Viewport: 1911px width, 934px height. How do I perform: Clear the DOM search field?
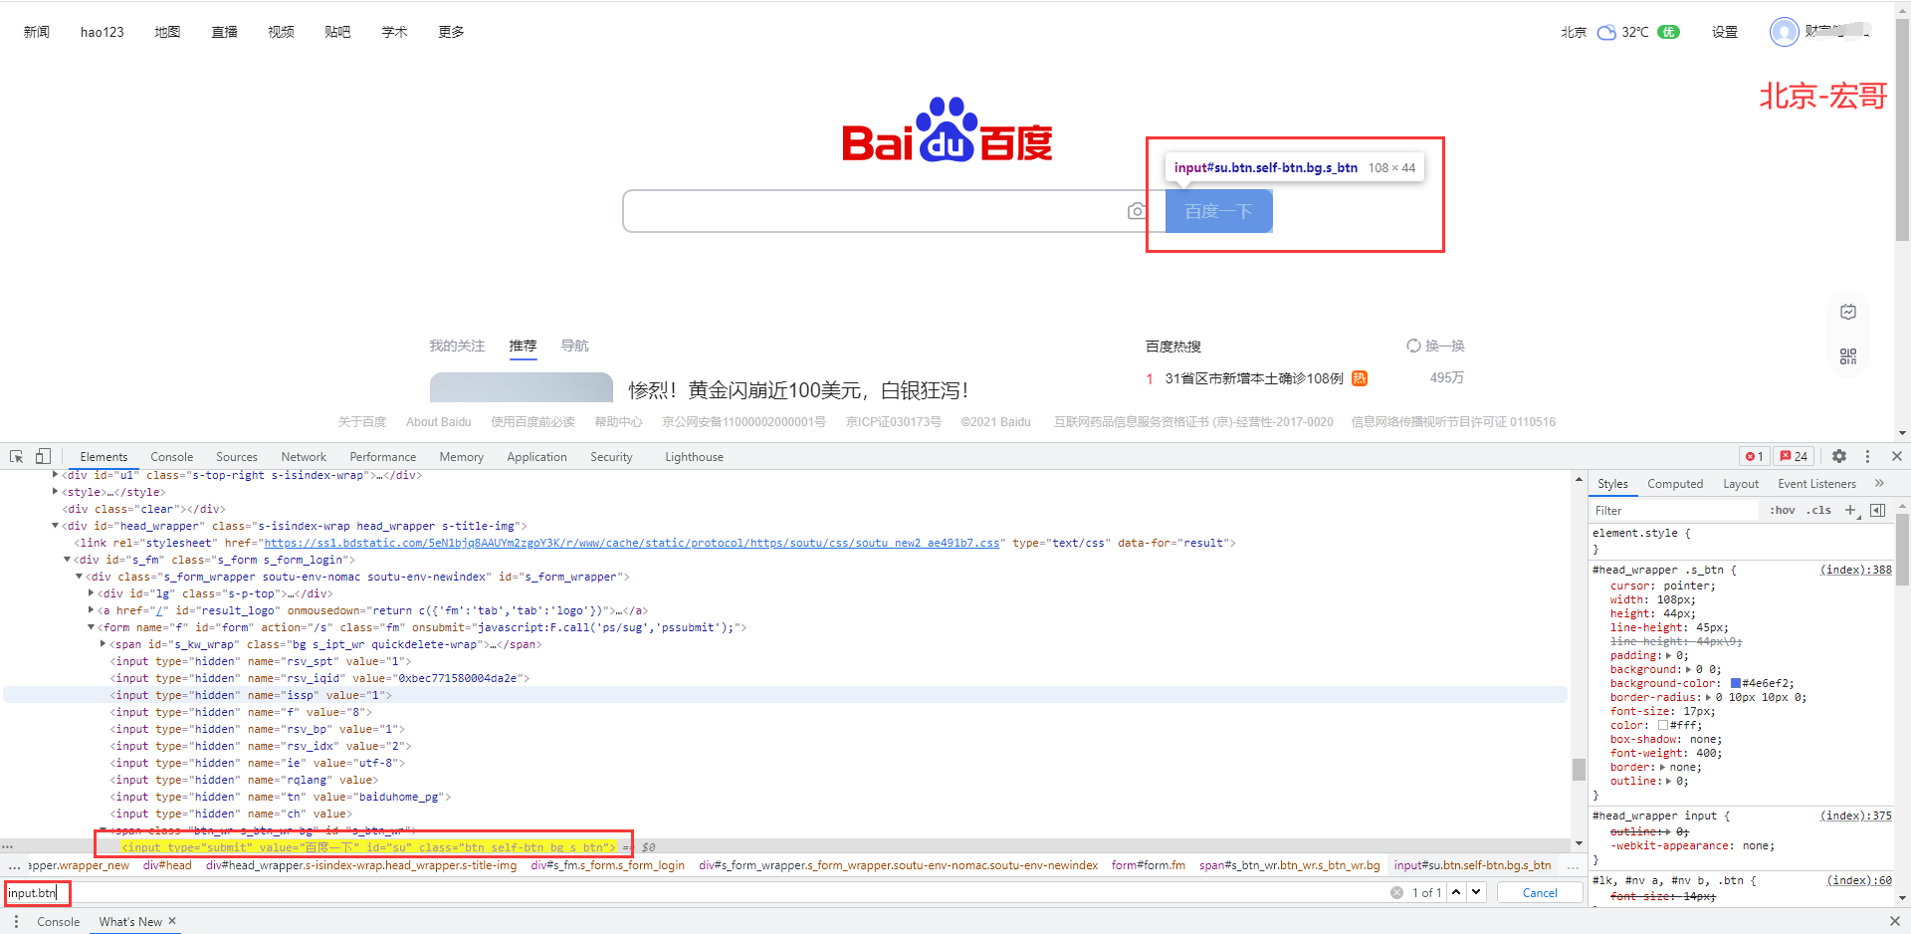click(1396, 892)
